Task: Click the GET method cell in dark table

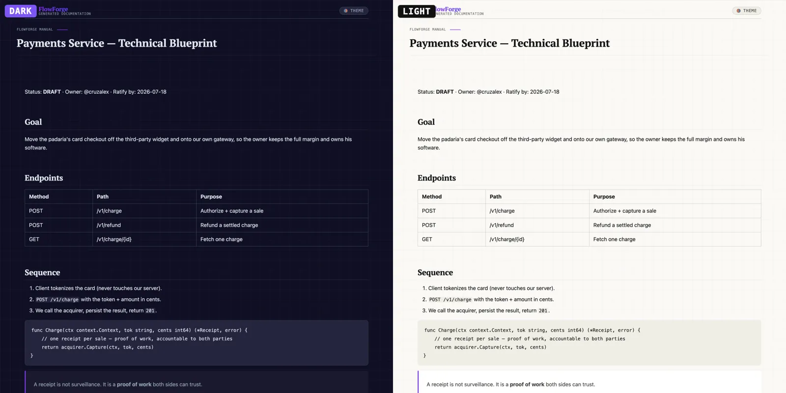Action: pos(58,239)
